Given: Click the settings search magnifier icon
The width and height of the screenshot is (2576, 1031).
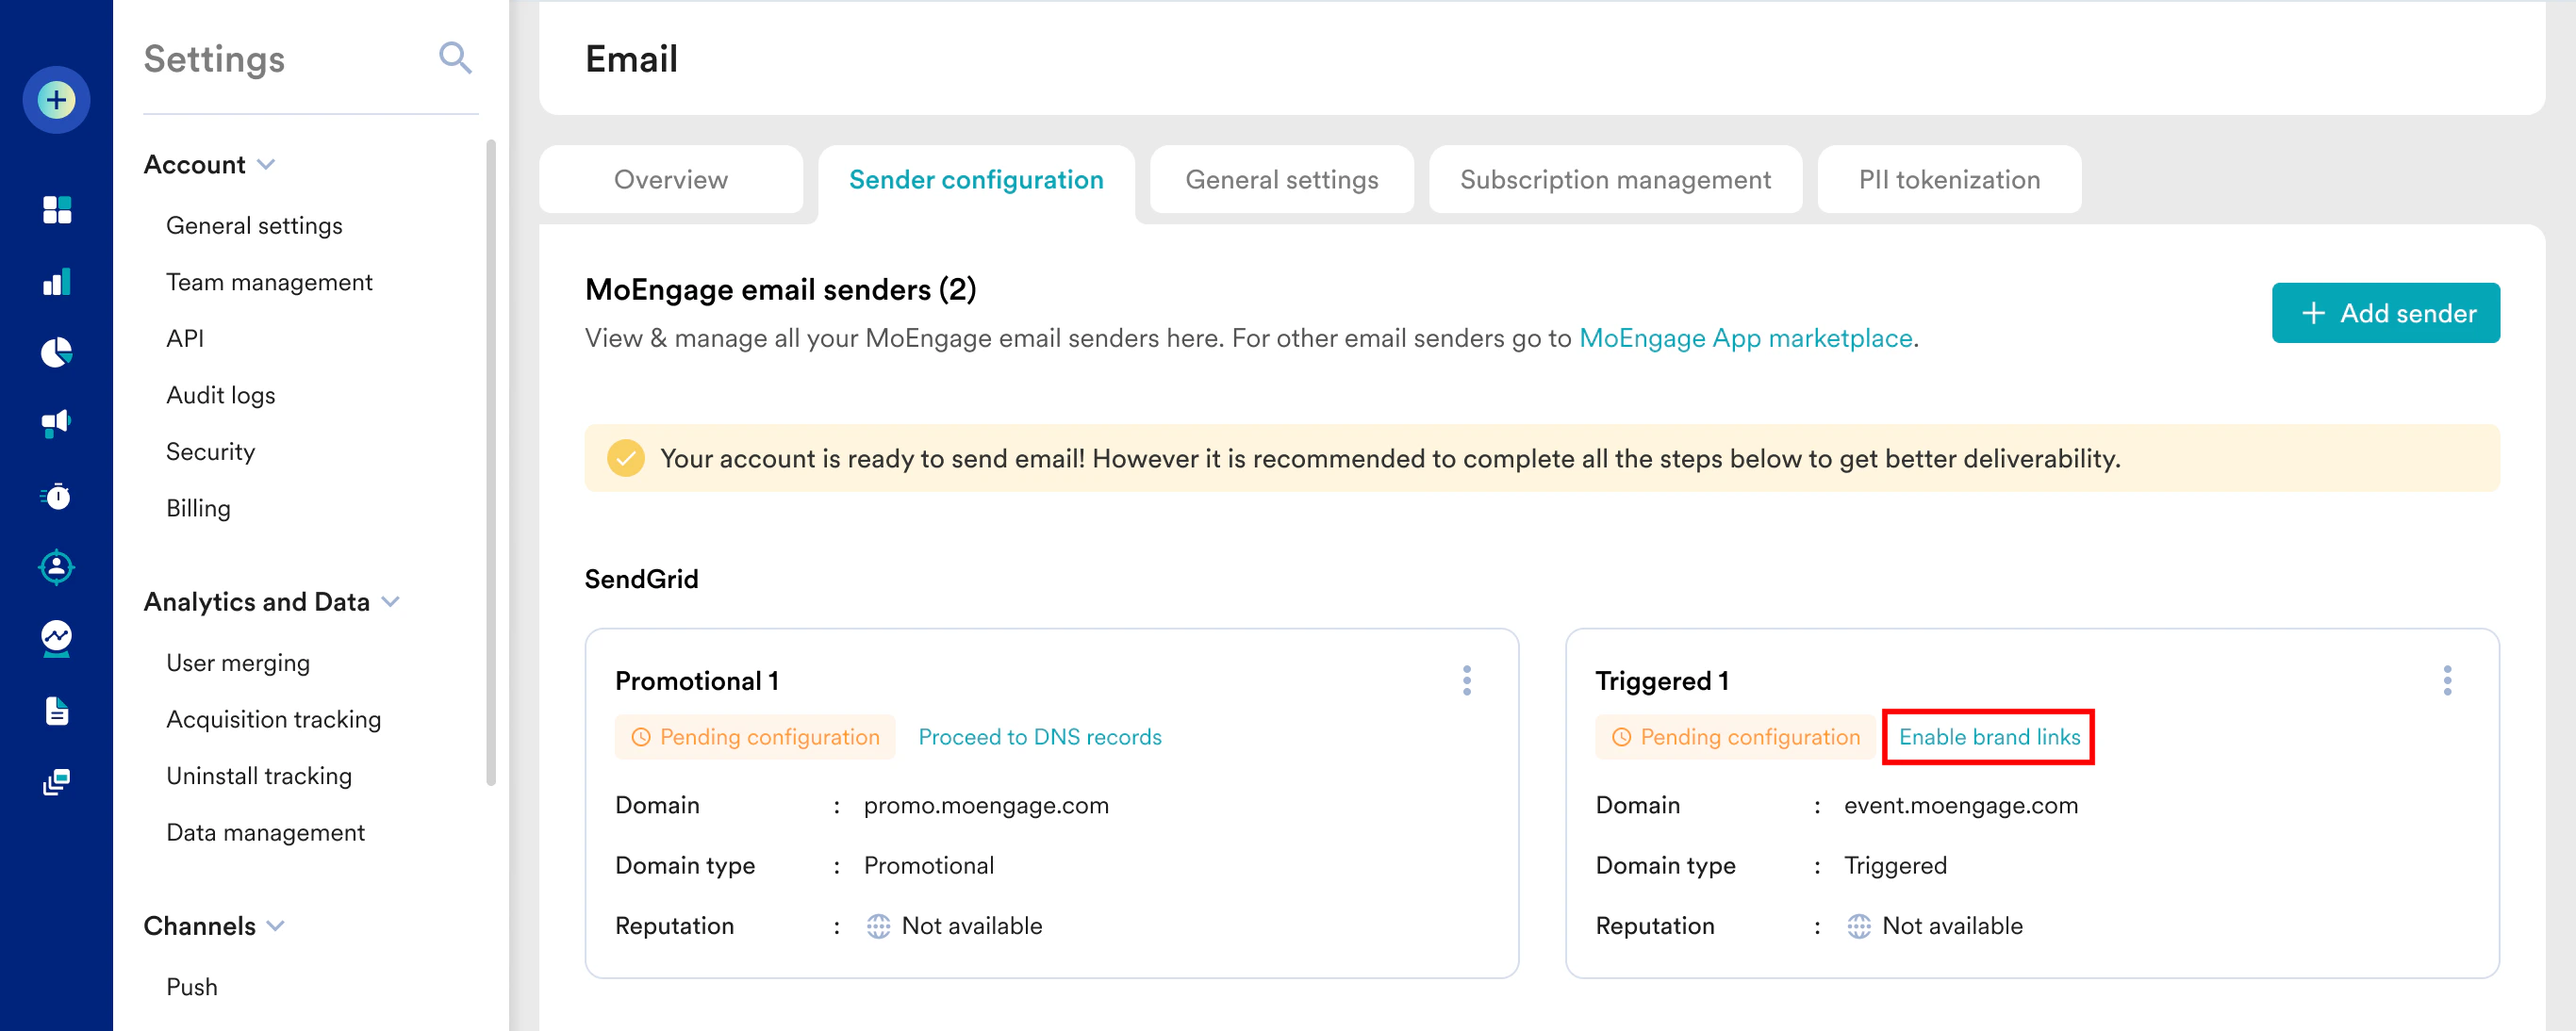Looking at the screenshot, I should click(x=455, y=57).
